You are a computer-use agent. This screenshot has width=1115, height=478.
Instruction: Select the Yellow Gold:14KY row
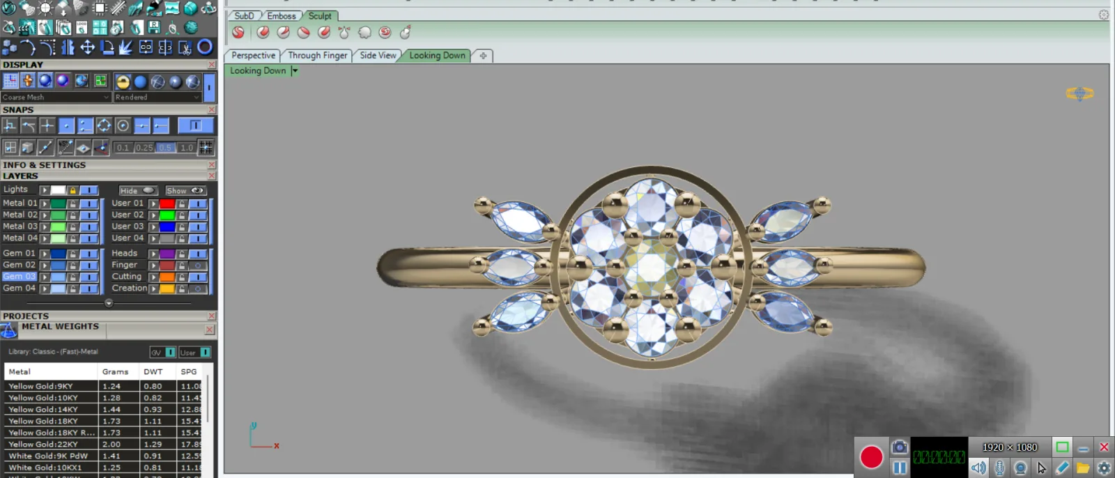point(103,410)
